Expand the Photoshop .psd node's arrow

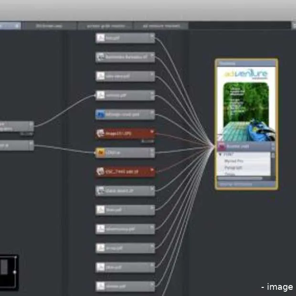tap(152, 112)
